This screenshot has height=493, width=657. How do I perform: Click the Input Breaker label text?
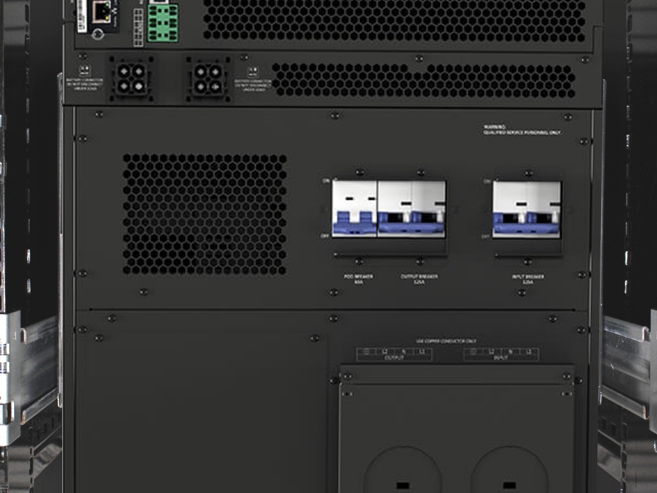click(527, 279)
